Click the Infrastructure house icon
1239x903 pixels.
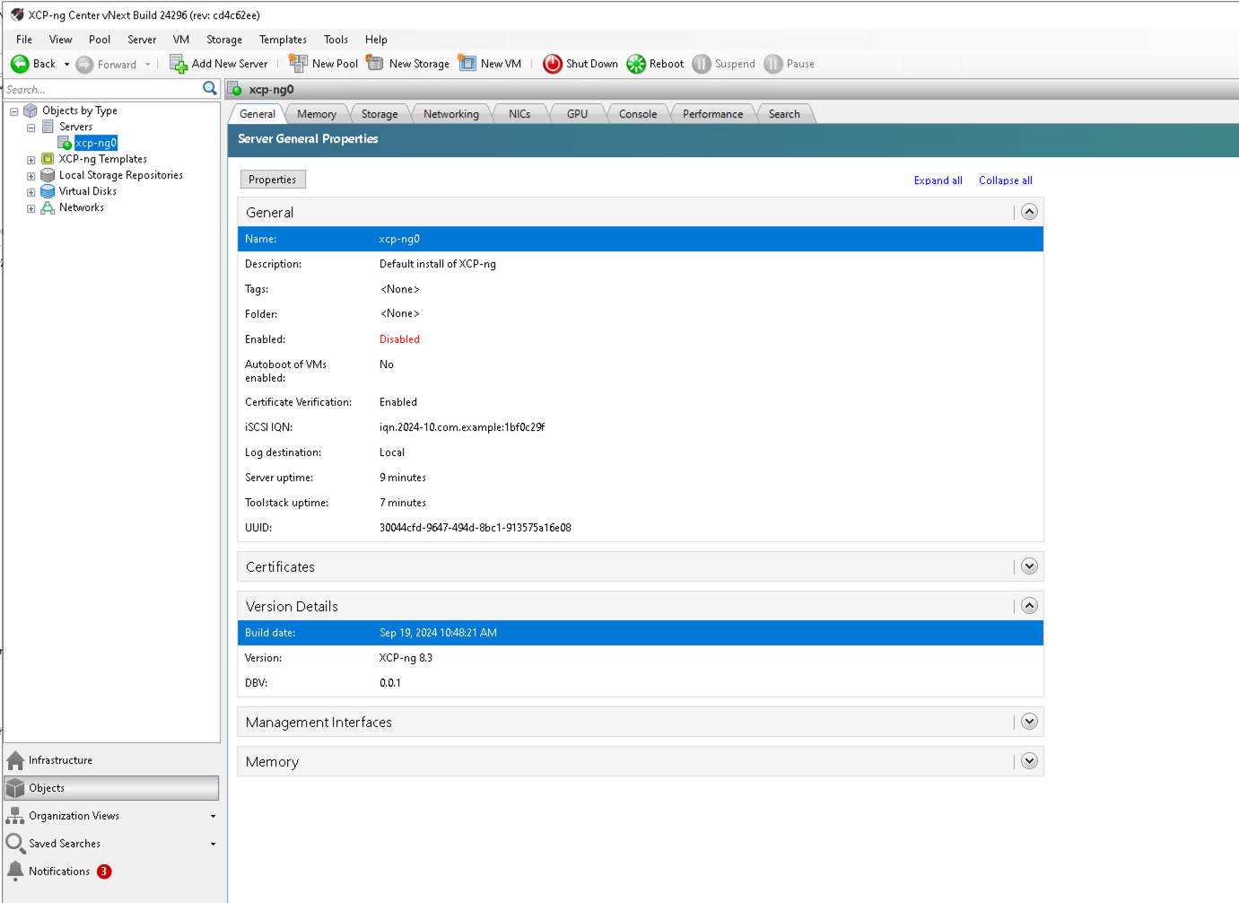coord(15,760)
